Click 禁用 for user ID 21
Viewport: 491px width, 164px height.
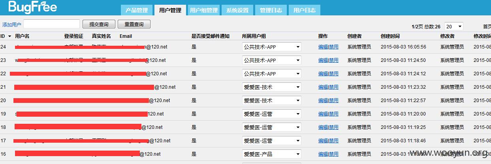334,87
